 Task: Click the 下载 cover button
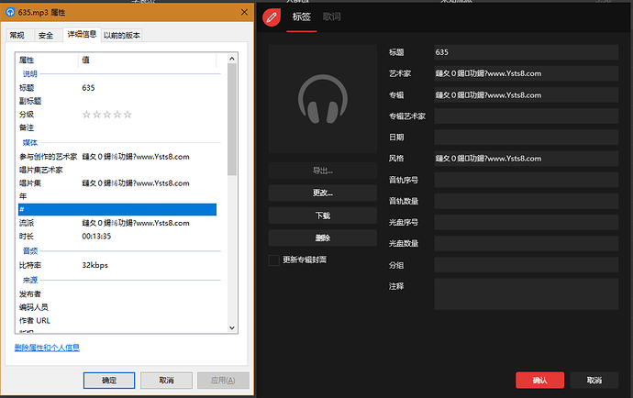322,216
